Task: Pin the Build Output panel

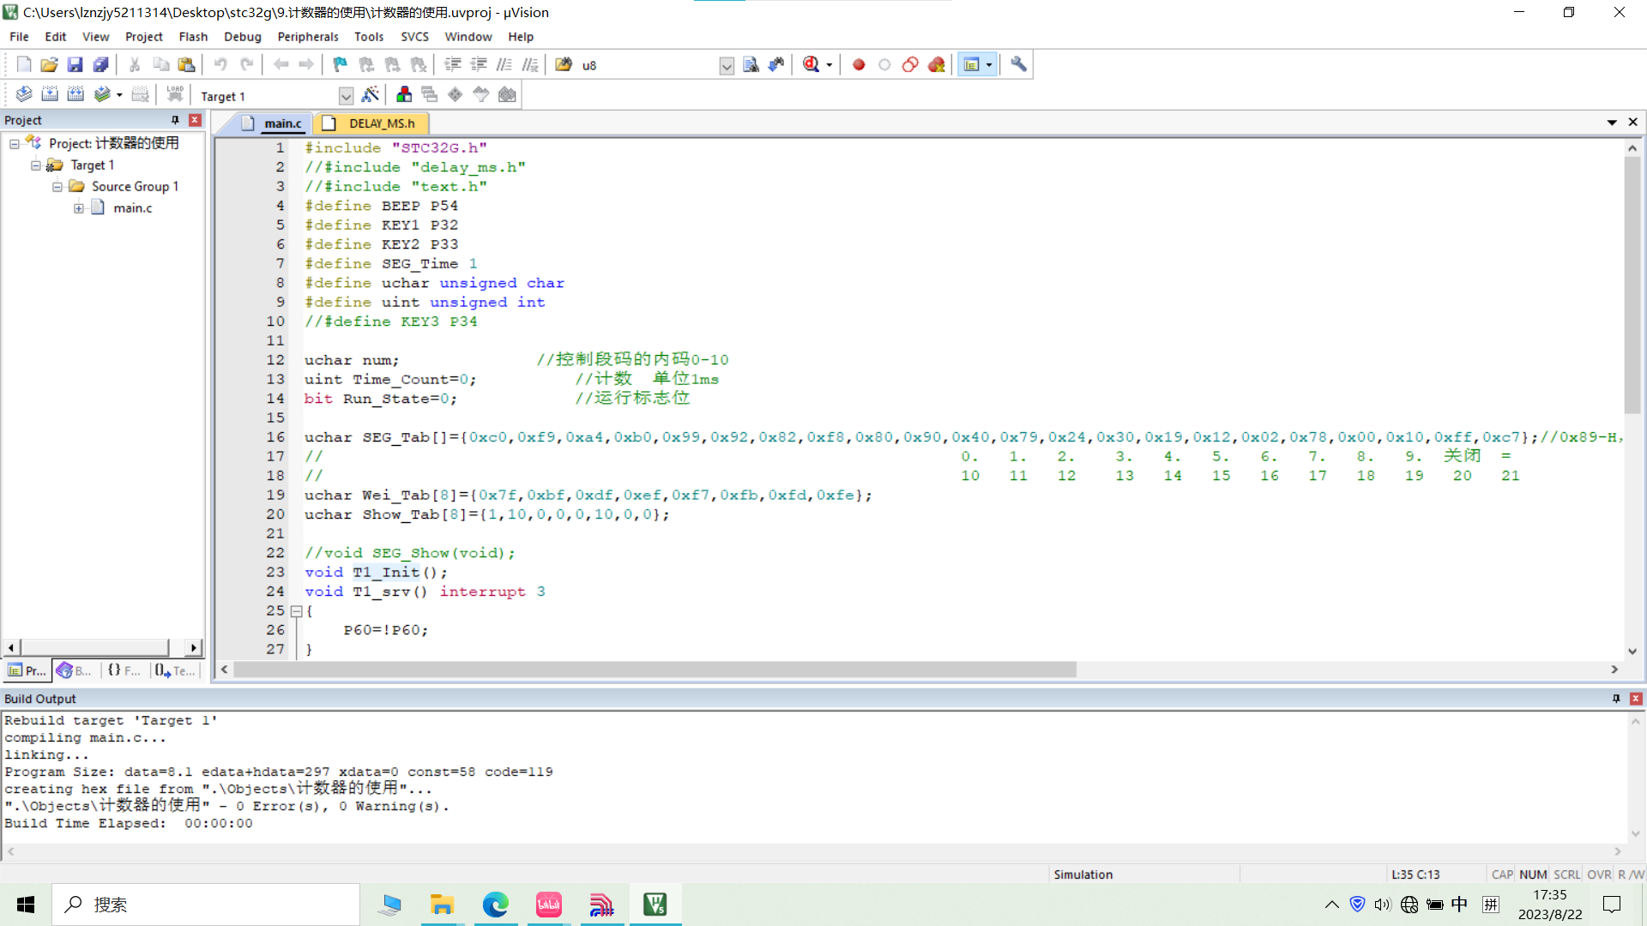Action: [x=1616, y=699]
